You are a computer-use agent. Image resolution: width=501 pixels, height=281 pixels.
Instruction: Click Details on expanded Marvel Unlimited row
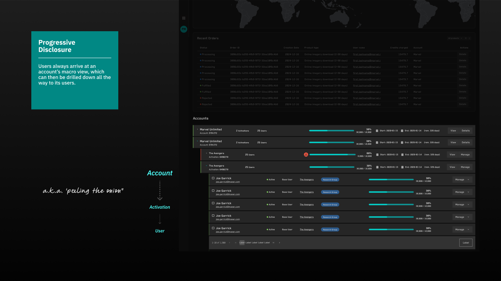(x=466, y=143)
